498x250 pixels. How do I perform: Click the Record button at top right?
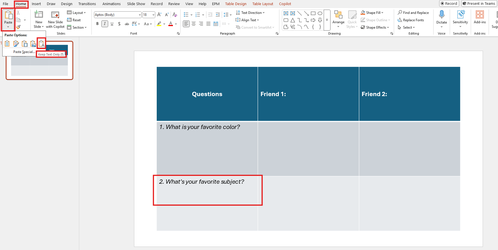(449, 3)
